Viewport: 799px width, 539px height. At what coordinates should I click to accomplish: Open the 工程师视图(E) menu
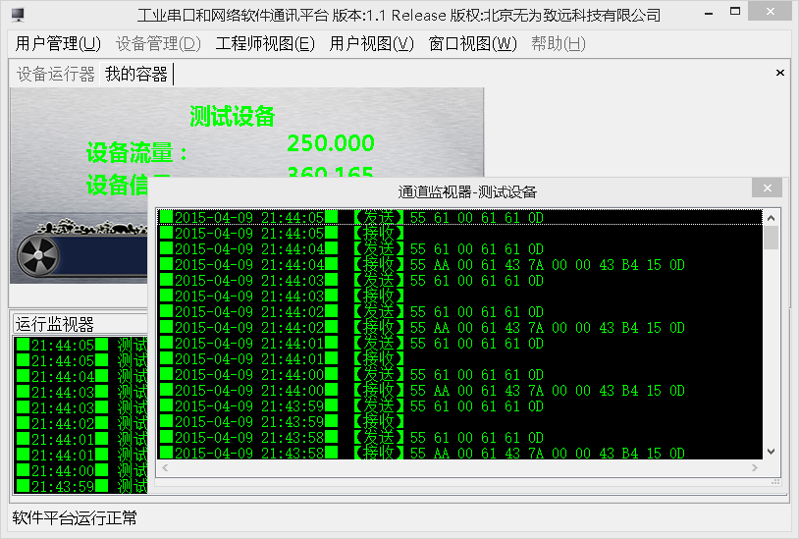(x=265, y=44)
